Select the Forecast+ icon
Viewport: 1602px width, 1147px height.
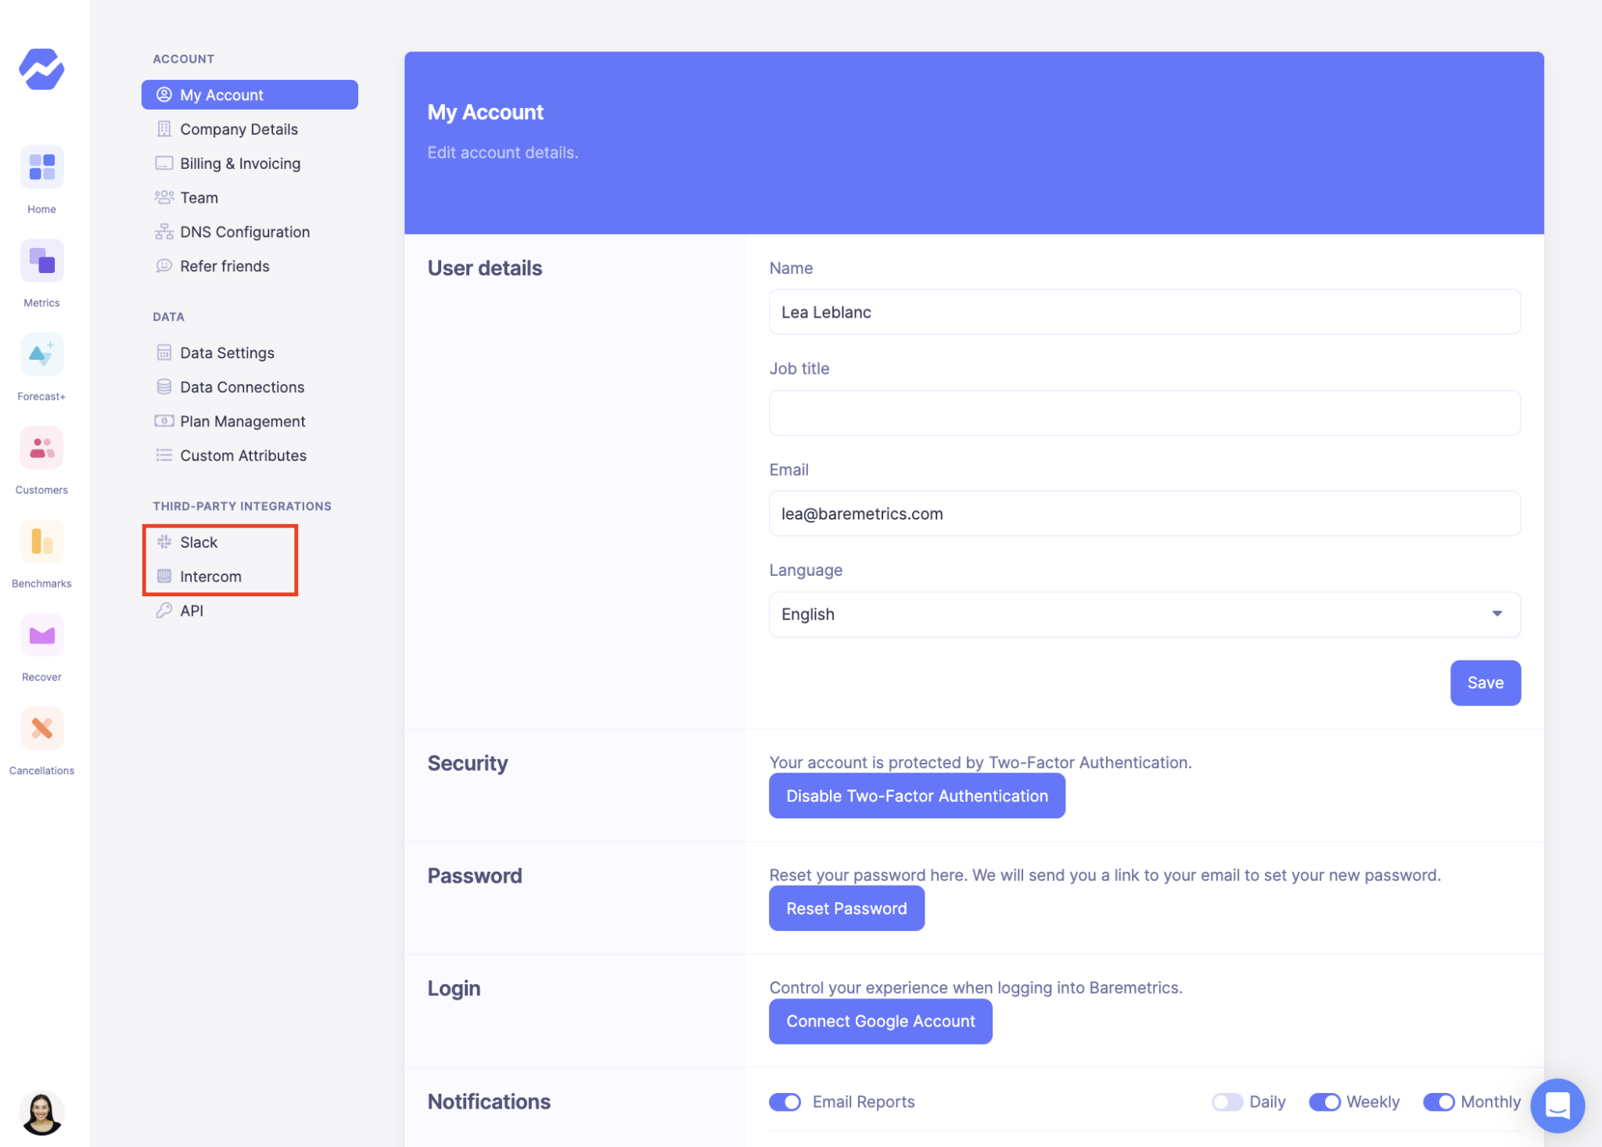41,354
